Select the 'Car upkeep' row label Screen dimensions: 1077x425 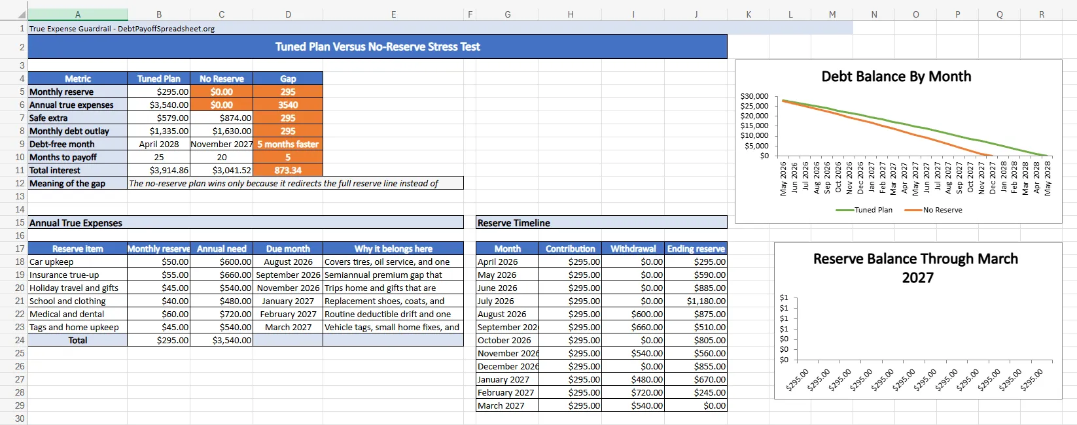click(x=78, y=262)
